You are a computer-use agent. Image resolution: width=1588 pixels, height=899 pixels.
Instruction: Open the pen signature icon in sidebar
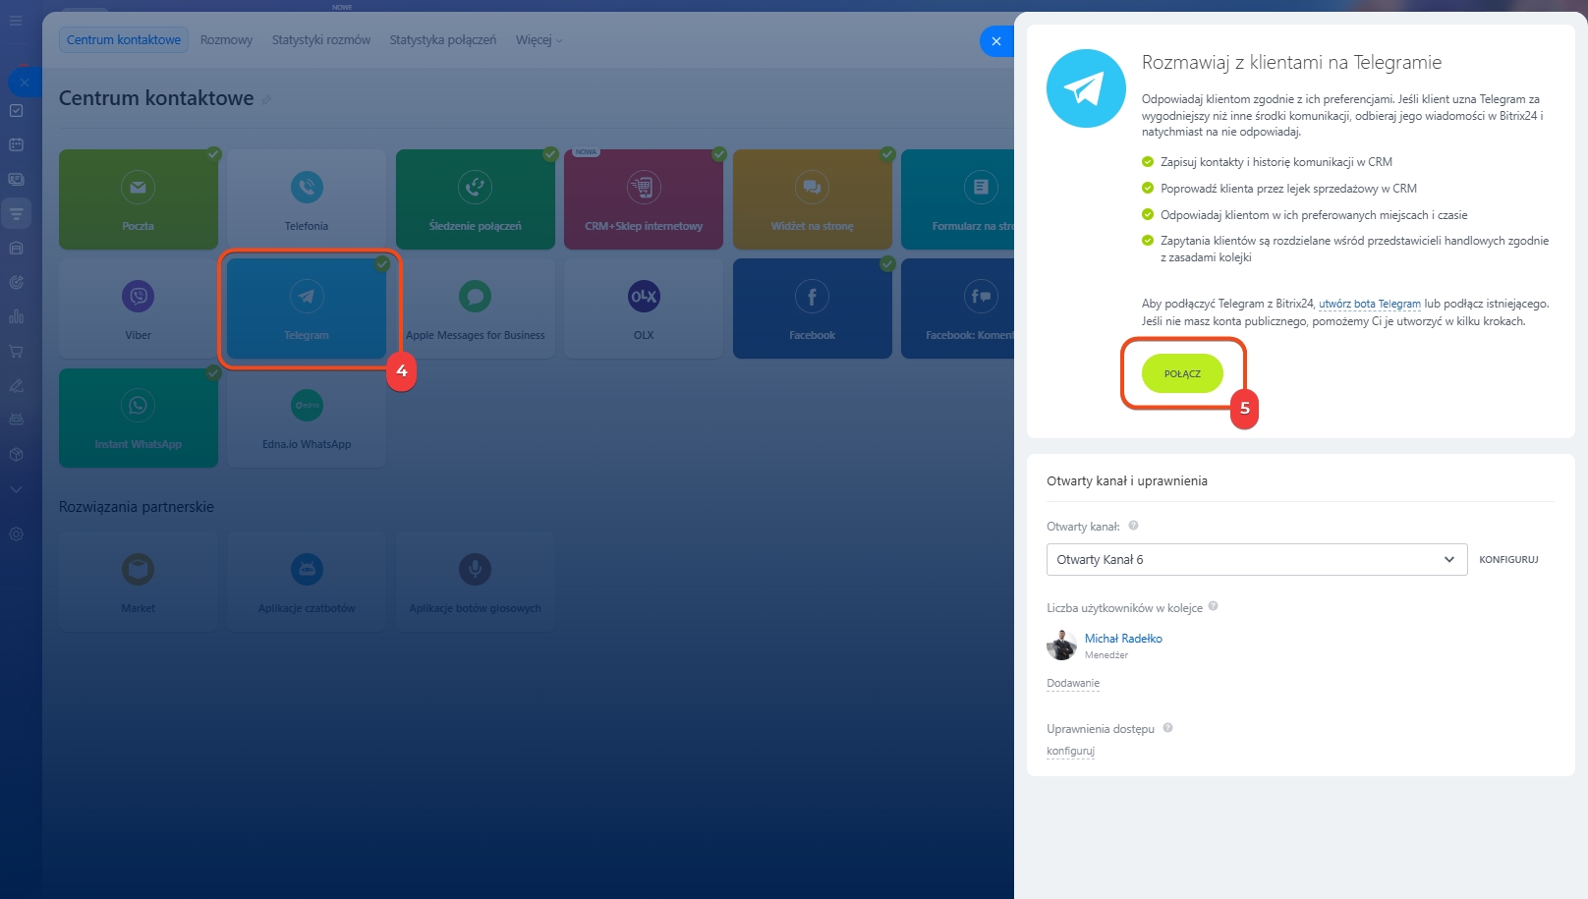coord(16,385)
